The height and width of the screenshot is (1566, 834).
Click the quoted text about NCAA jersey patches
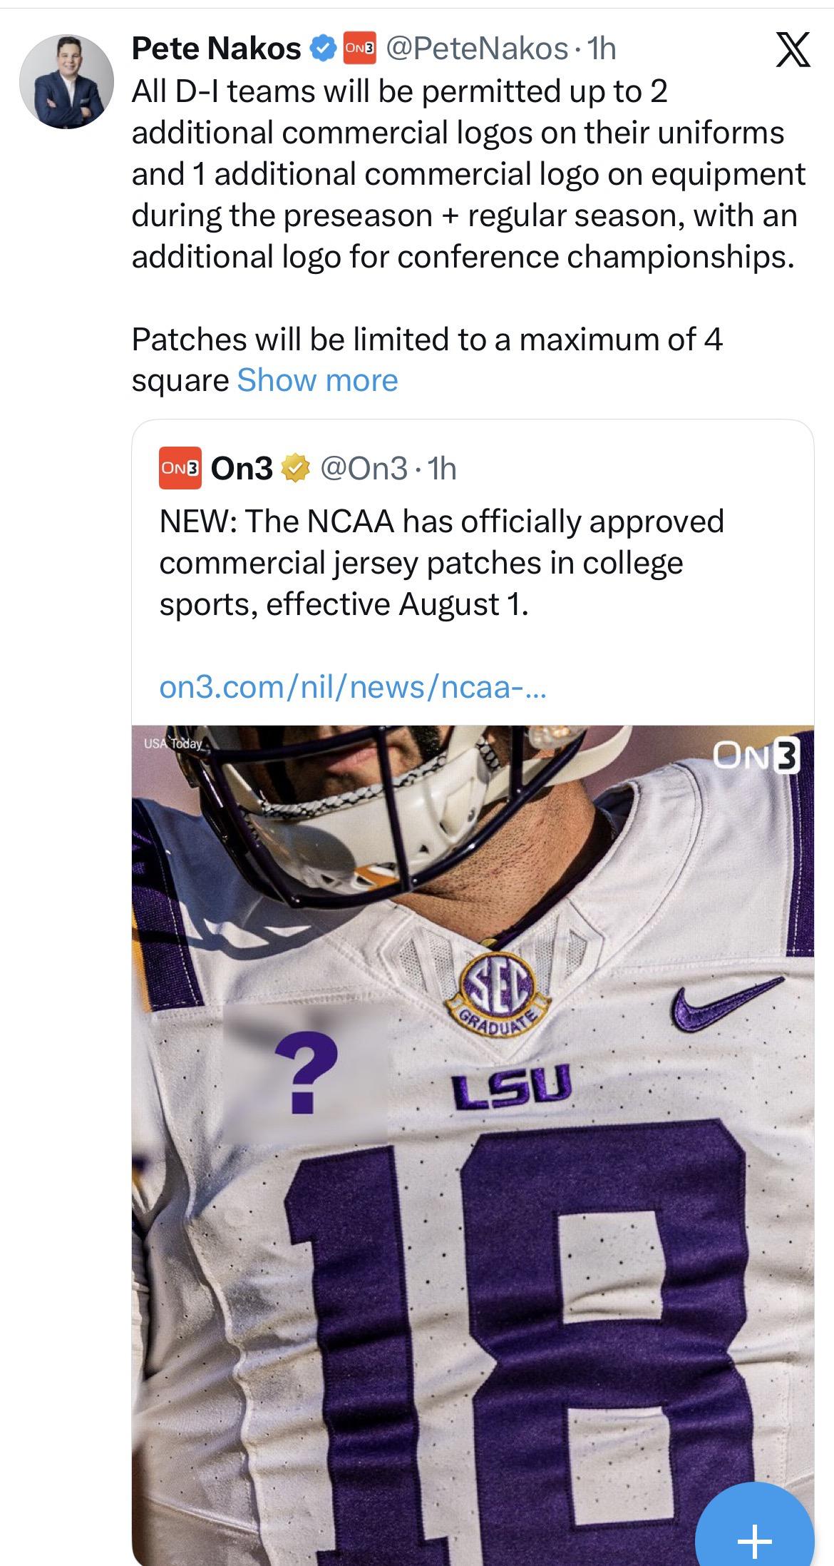441,562
